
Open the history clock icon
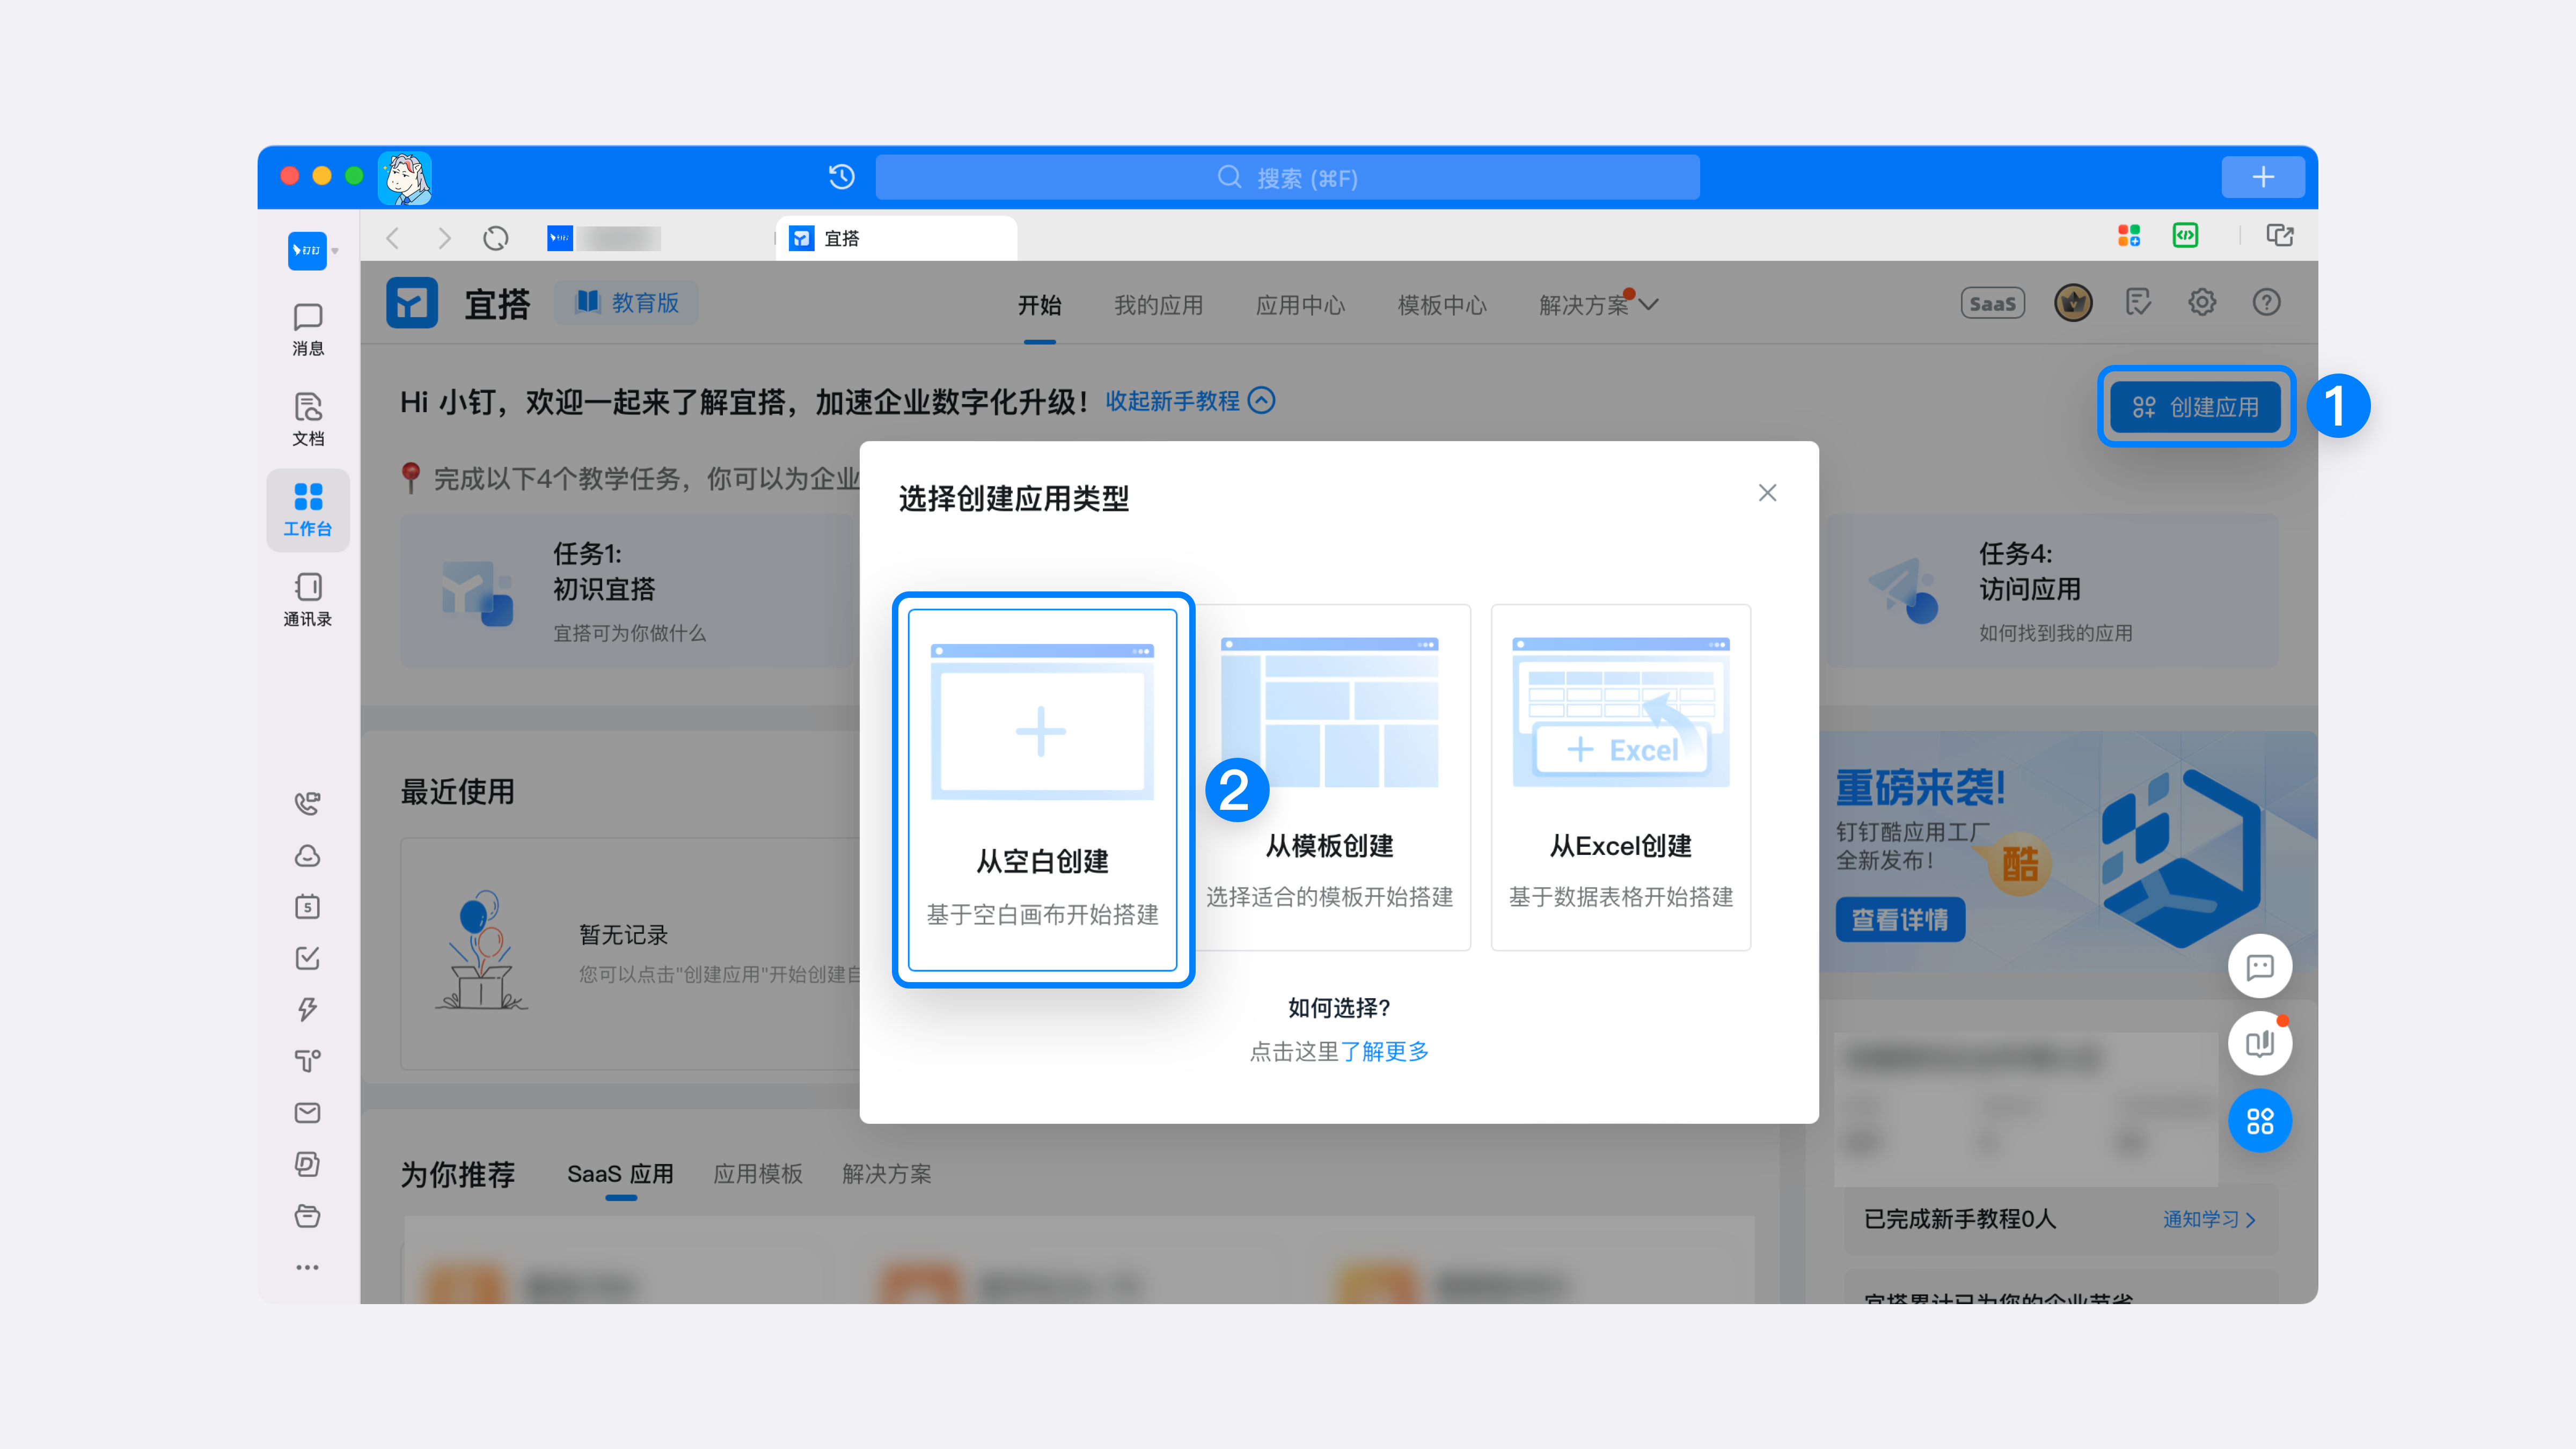tap(842, 177)
